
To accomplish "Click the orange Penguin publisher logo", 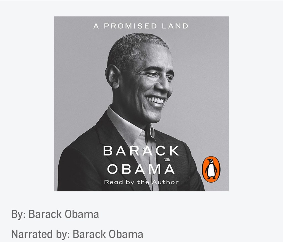I will (211, 169).
